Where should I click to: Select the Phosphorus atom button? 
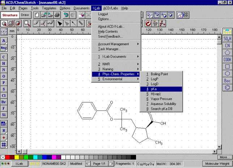pyautogui.click(x=4, y=83)
